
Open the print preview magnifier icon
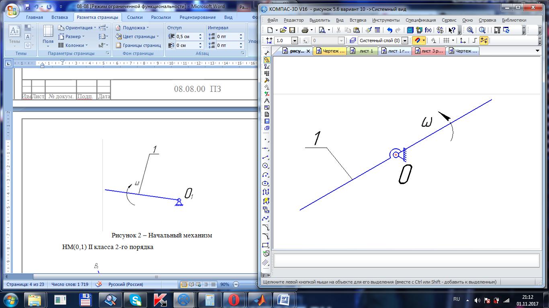coord(322,30)
